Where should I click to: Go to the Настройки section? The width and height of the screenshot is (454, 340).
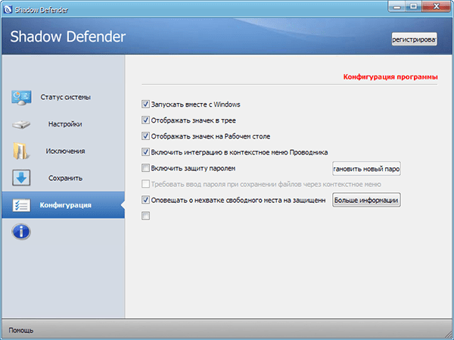[65, 124]
